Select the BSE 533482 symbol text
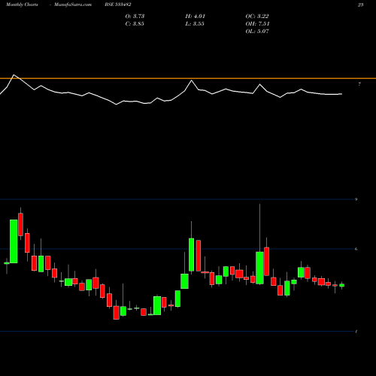Image resolution: width=376 pixels, height=376 pixels. tap(118, 5)
